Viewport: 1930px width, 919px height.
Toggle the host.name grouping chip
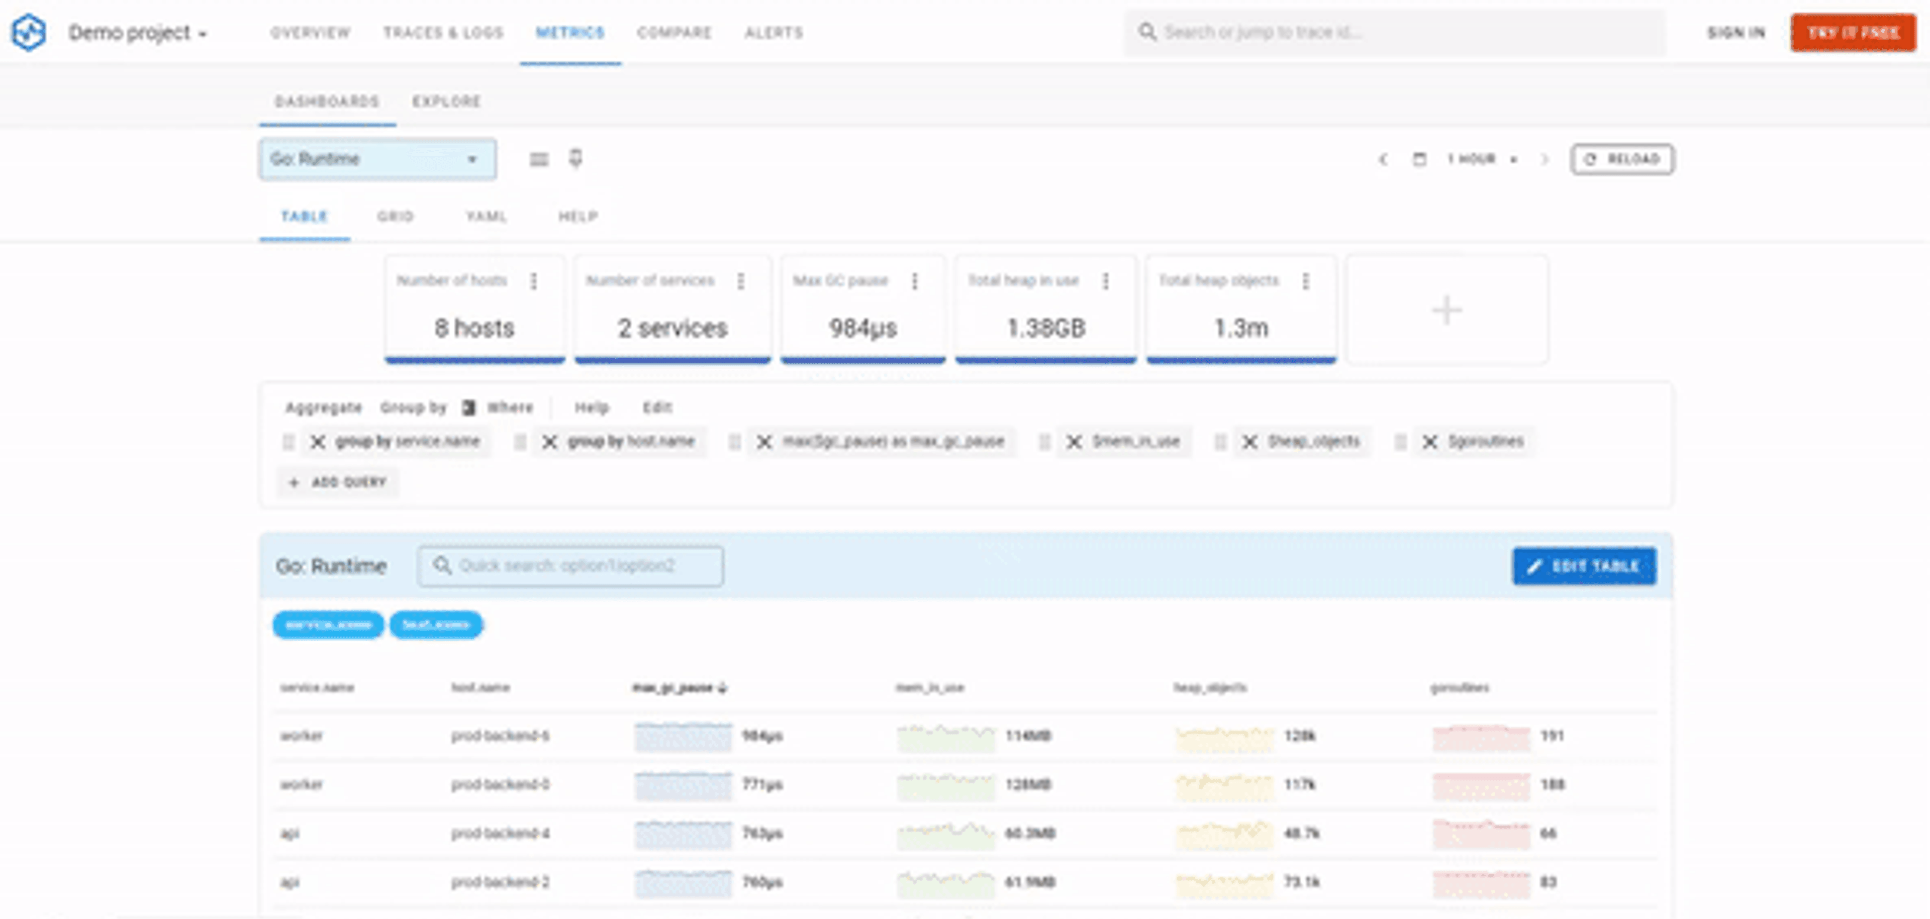436,625
